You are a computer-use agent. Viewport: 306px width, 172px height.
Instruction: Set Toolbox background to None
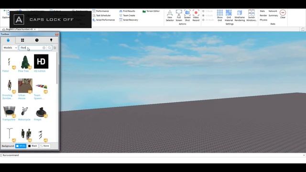(44, 146)
